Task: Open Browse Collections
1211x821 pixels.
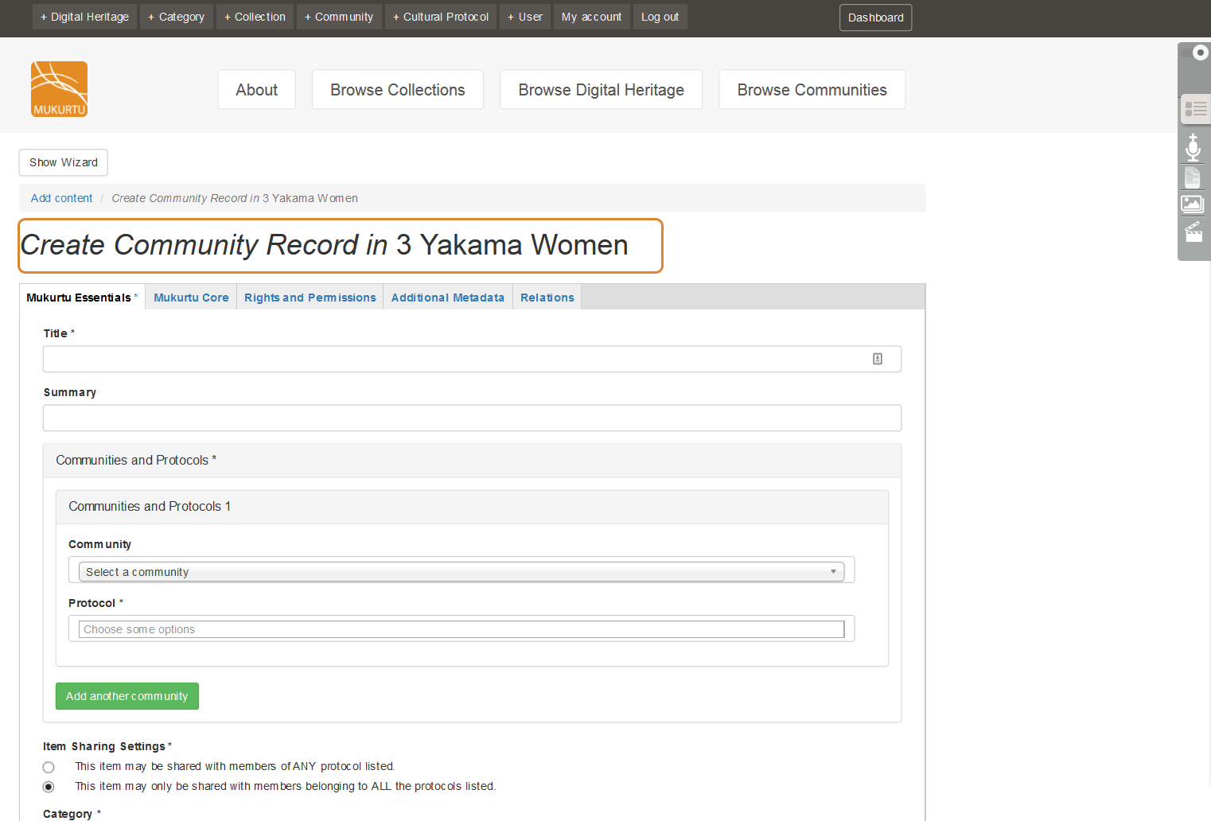Action: pos(398,90)
